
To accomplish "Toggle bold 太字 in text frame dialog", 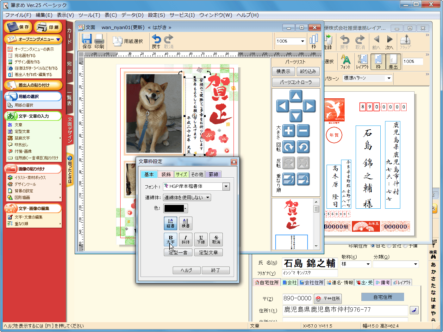I will point(171,239).
